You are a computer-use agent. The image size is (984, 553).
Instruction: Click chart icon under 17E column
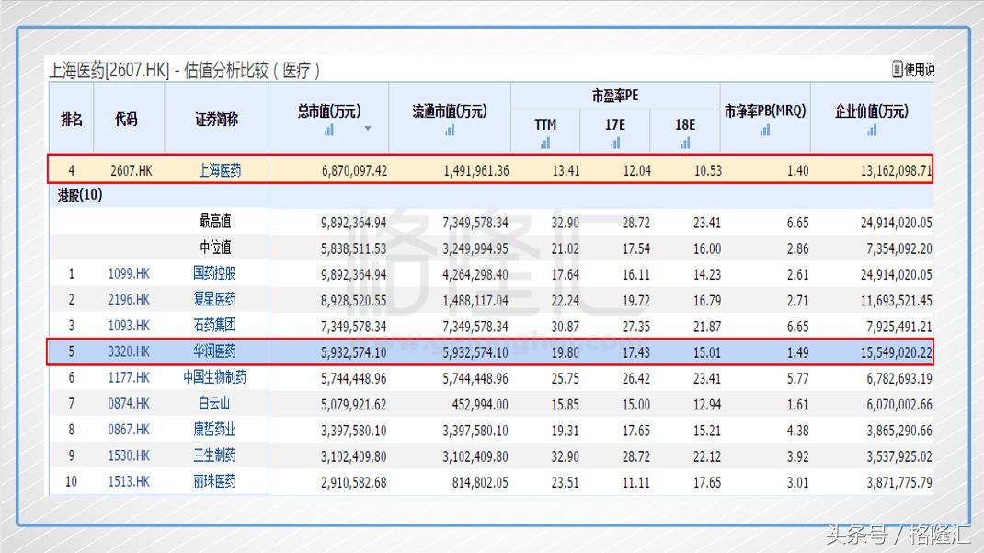(615, 144)
